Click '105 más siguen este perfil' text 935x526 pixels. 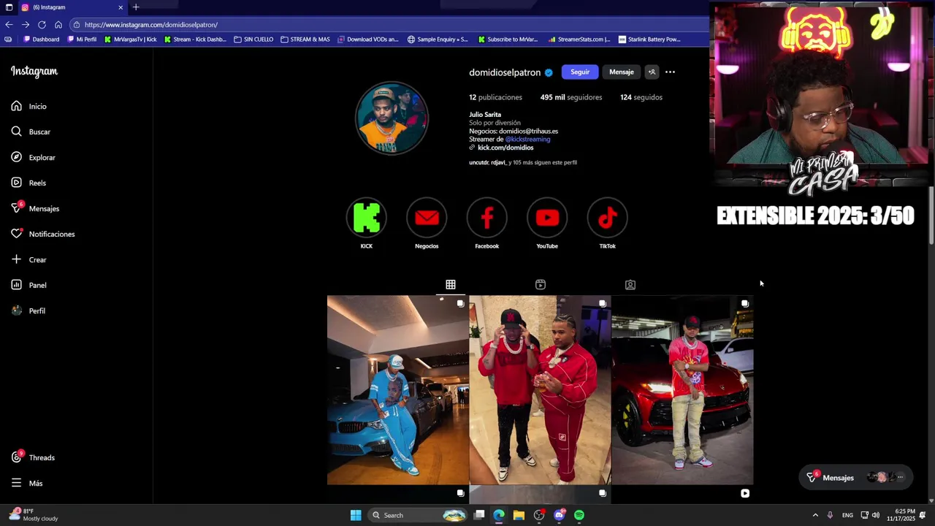pos(545,162)
